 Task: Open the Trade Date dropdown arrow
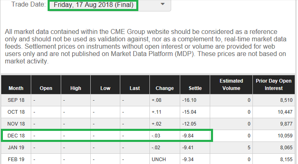pos(163,4)
